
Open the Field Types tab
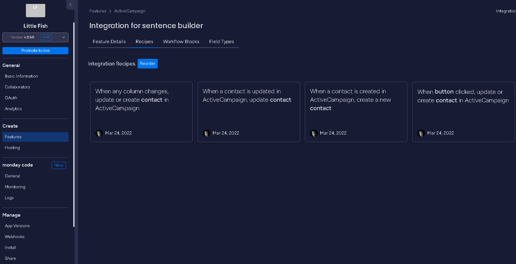coord(222,42)
